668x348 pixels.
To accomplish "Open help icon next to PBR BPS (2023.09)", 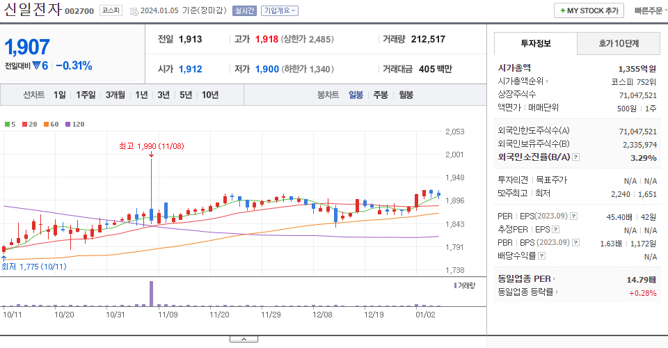I will (575, 243).
